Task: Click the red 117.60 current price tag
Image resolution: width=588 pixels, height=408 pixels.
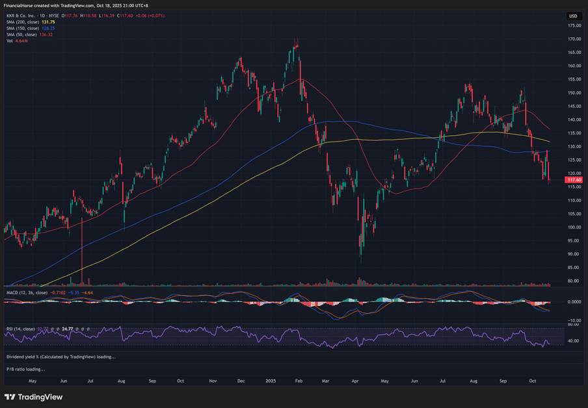Action: click(x=573, y=180)
